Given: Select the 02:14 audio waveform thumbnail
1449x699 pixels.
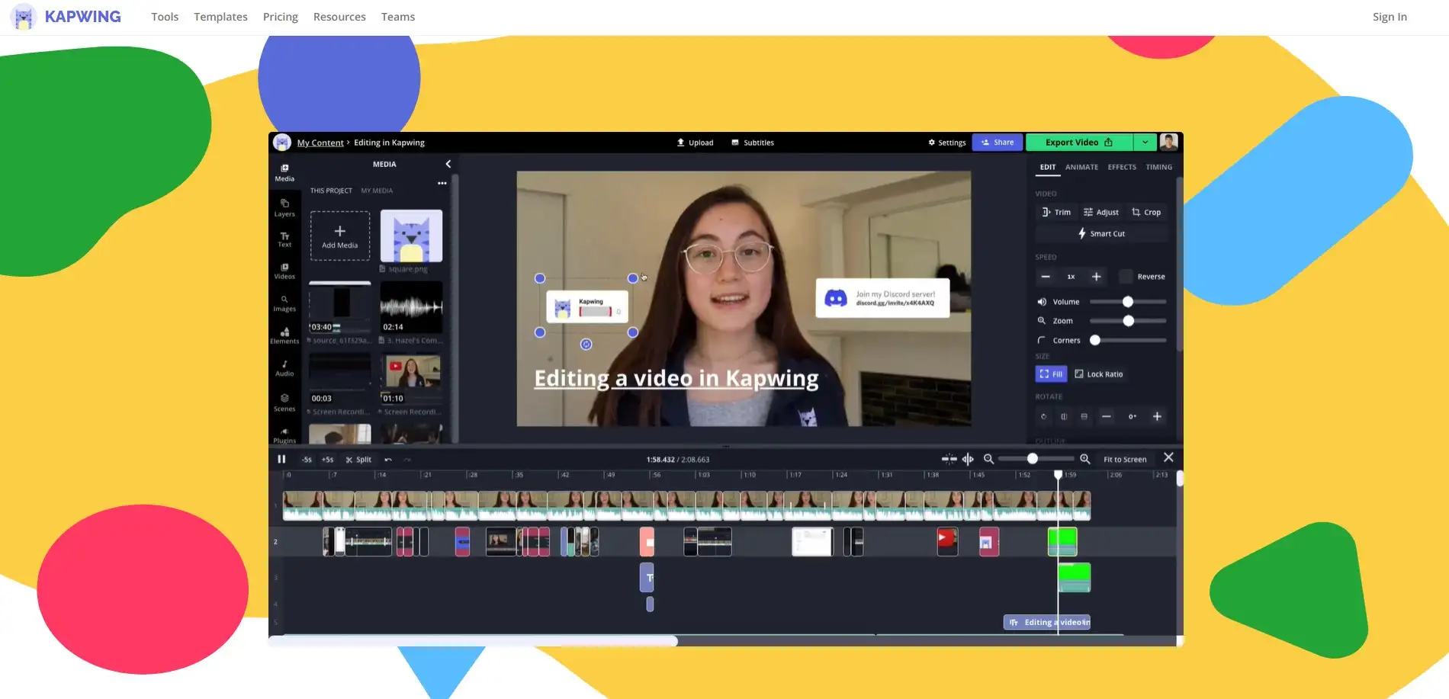Looking at the screenshot, I should 411,307.
